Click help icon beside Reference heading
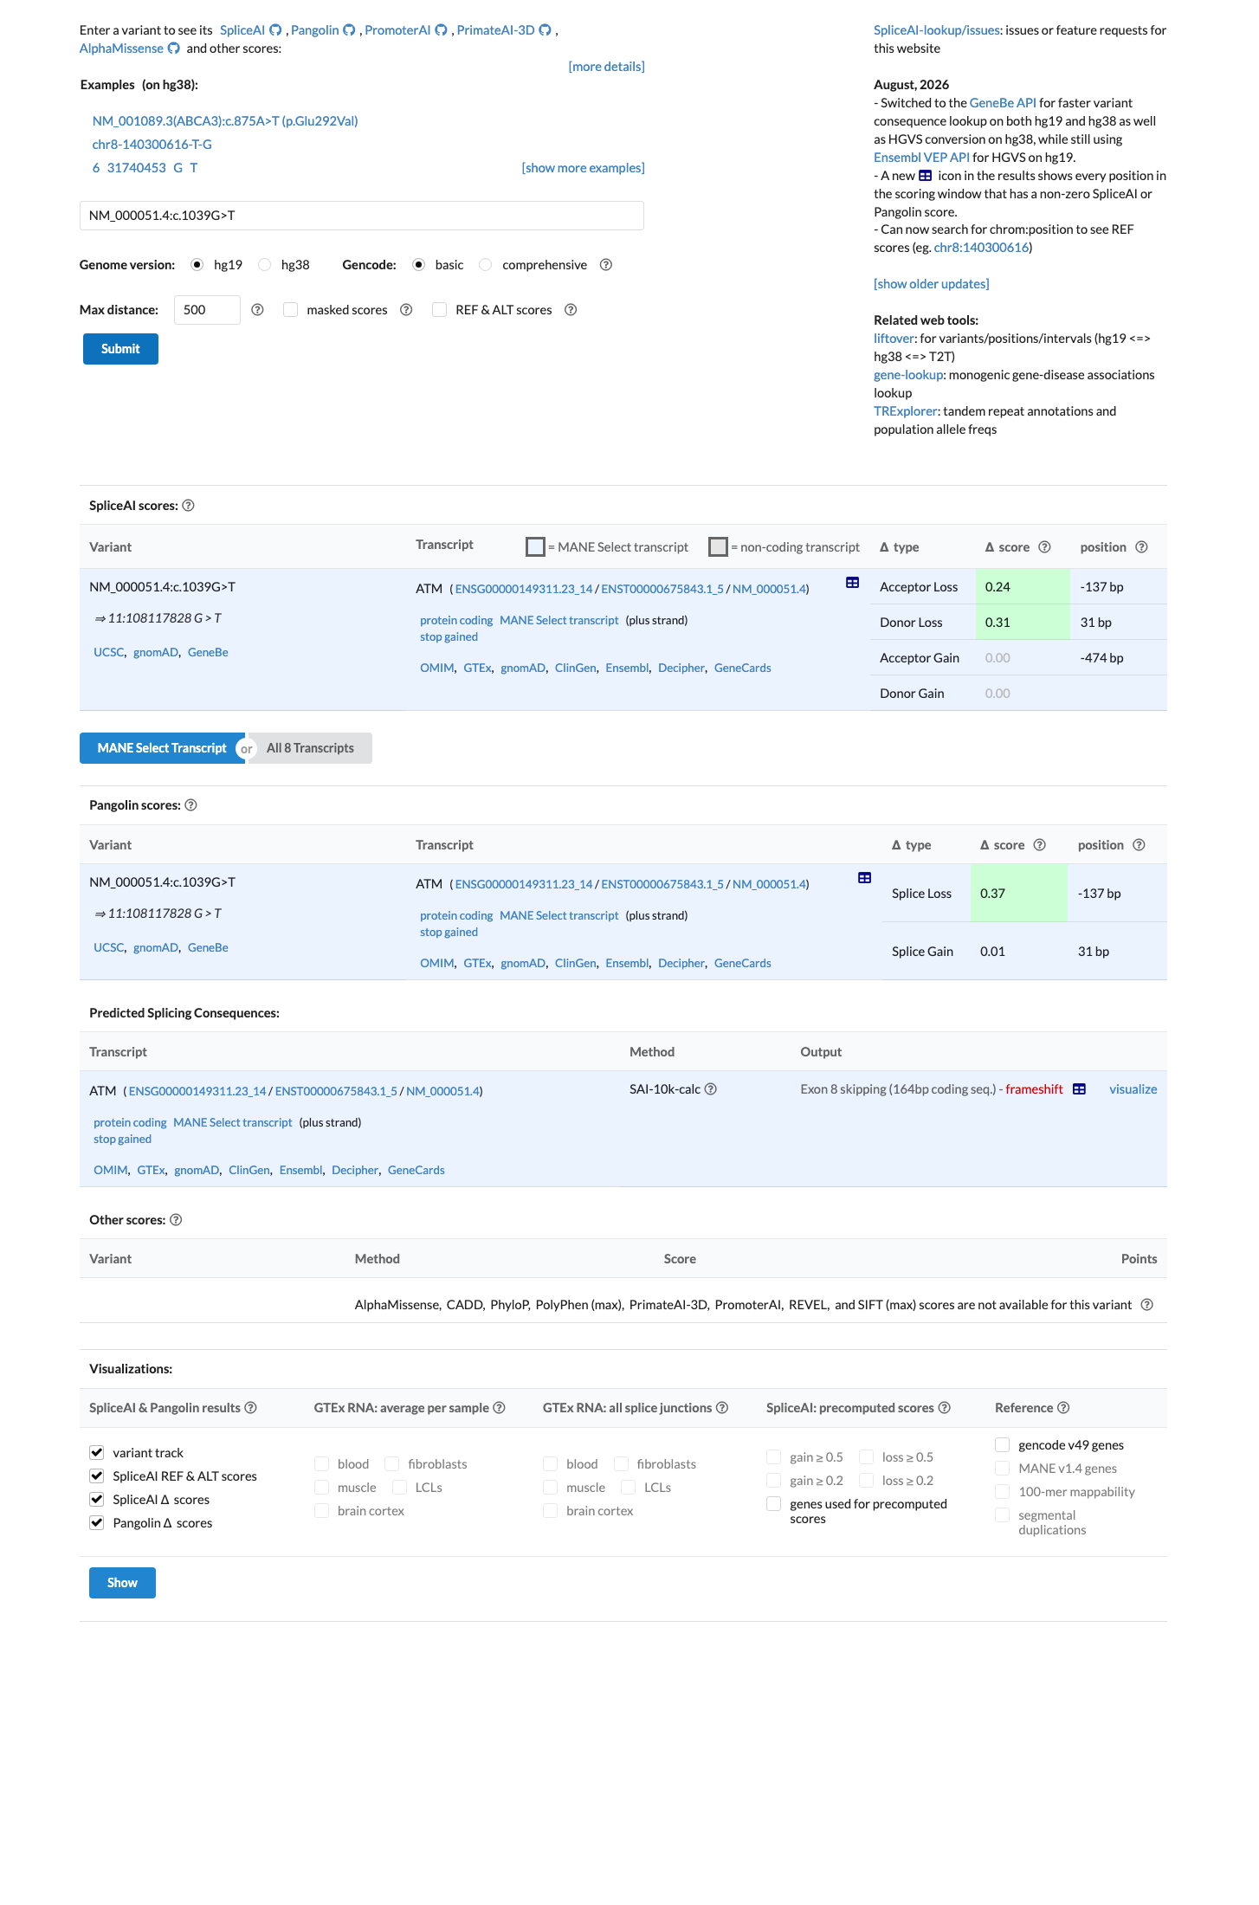 (1063, 1408)
